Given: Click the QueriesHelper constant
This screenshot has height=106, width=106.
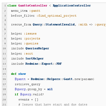Looking at the screenshot, I should click(37, 48).
